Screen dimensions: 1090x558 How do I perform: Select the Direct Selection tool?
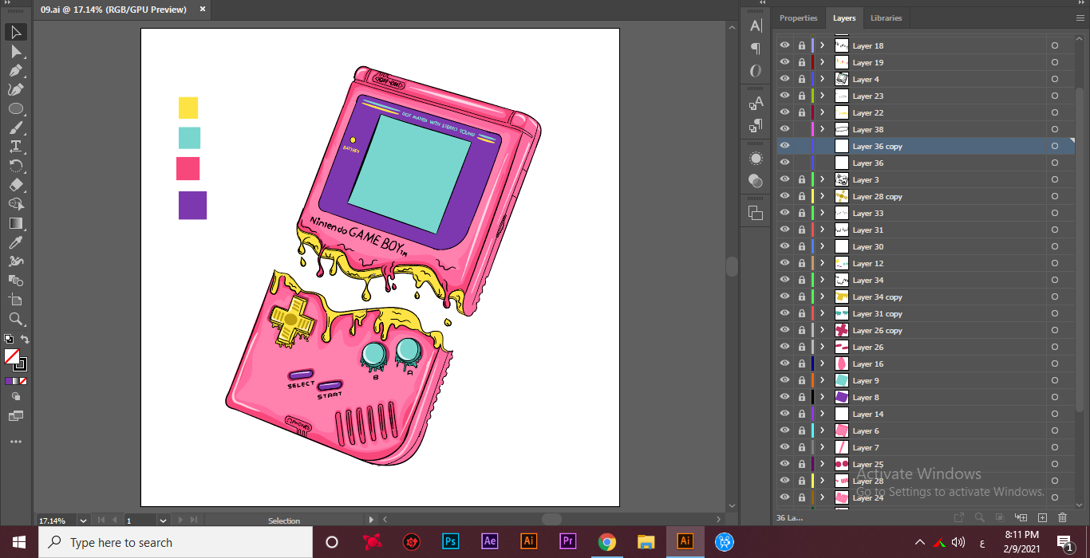pyautogui.click(x=15, y=52)
